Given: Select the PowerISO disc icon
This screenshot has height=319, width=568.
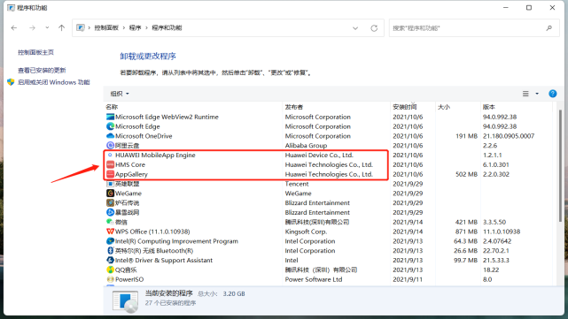Looking at the screenshot, I should coord(110,279).
